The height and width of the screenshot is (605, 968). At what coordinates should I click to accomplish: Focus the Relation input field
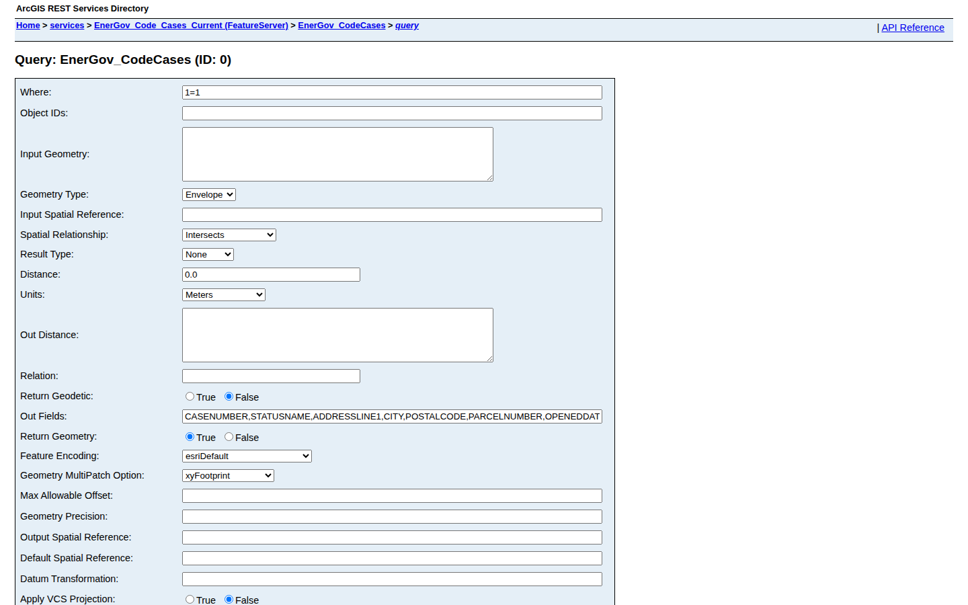pyautogui.click(x=271, y=376)
